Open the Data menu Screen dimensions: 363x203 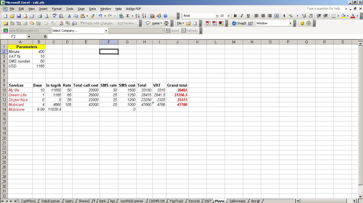[92, 9]
